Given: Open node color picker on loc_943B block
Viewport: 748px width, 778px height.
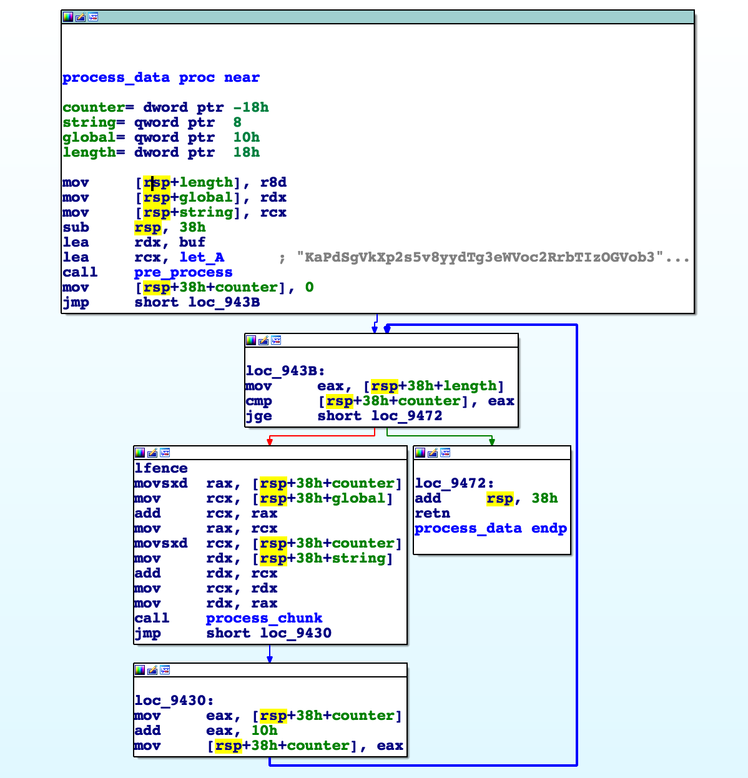Looking at the screenshot, I should coord(251,340).
